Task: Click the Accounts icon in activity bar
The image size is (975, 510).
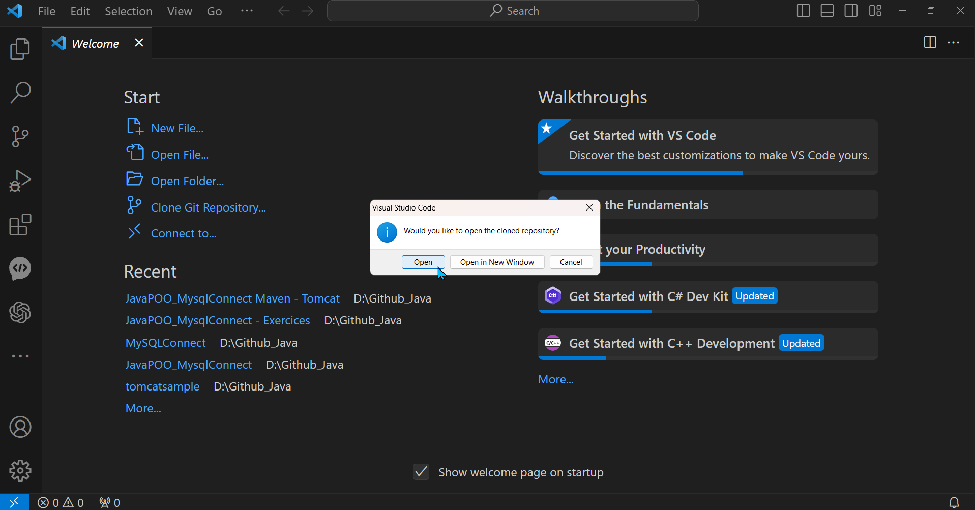Action: coord(20,427)
